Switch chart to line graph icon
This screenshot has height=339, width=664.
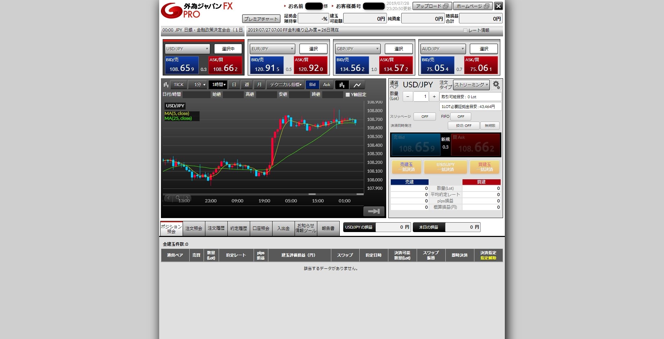357,85
